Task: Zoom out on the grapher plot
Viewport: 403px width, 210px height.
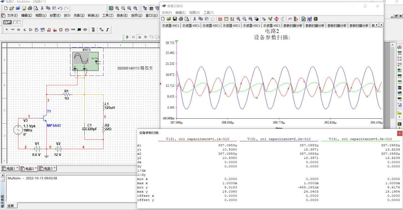Action: coord(244,19)
